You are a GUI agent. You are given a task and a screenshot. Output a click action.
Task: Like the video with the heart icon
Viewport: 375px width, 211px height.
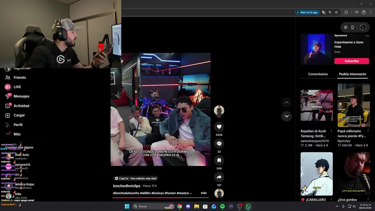(219, 127)
